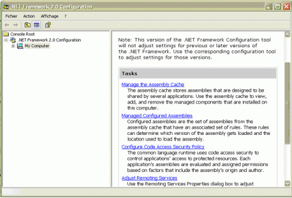This screenshot has height=198, width=292.
Task: Click the Tasks section header
Action: 198,73
